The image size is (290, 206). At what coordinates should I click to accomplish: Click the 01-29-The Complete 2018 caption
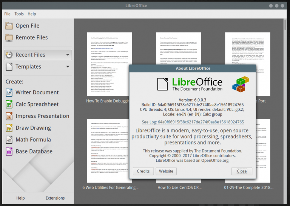(249, 188)
